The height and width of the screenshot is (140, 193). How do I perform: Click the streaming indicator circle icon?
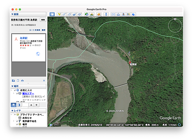coord(179,125)
